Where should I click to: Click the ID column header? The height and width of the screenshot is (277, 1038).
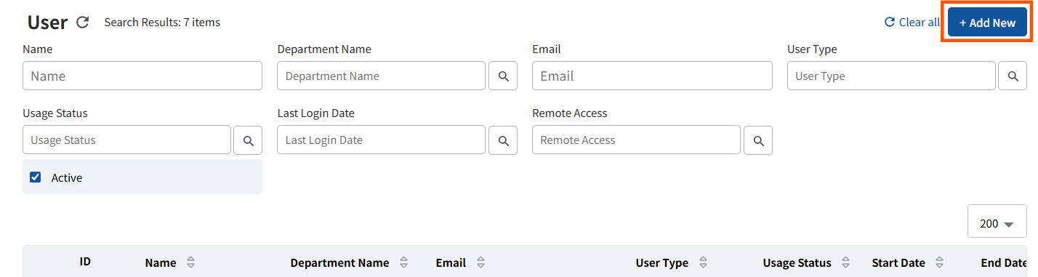coord(85,262)
